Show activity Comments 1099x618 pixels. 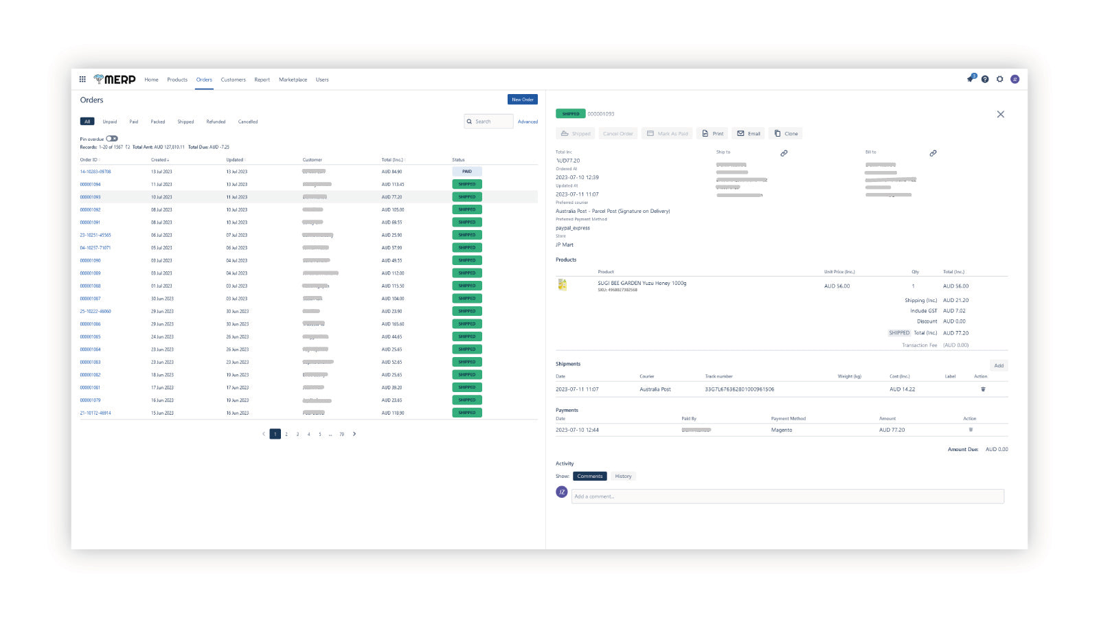pyautogui.click(x=590, y=476)
